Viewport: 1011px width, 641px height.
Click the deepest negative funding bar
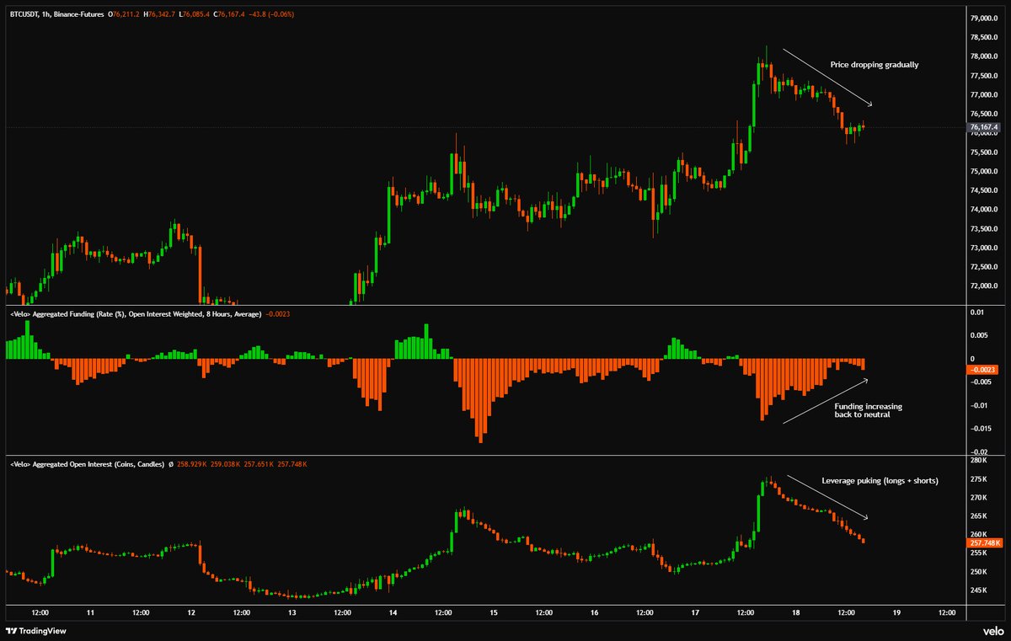tap(480, 401)
